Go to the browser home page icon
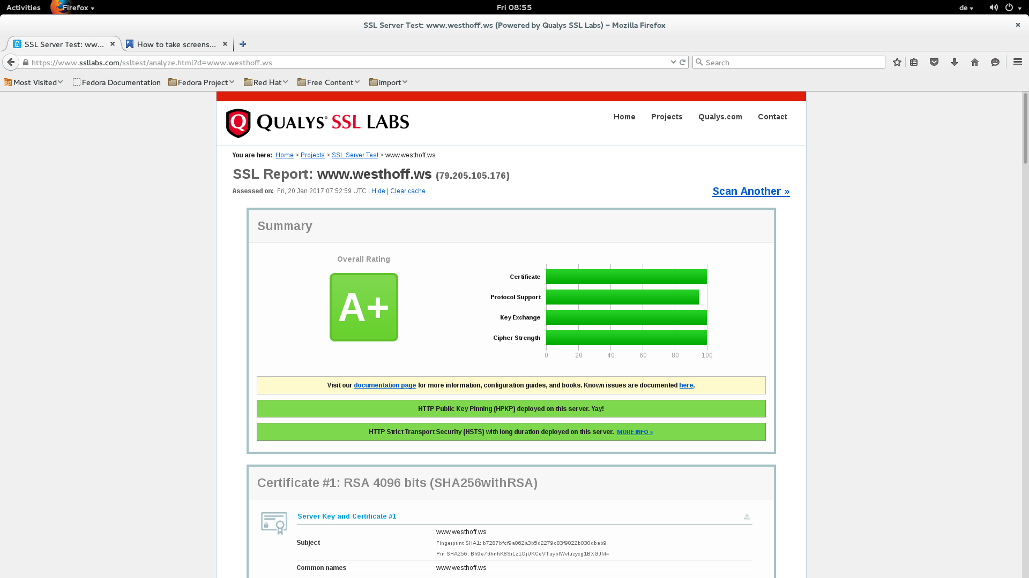1029x578 pixels. coord(975,62)
